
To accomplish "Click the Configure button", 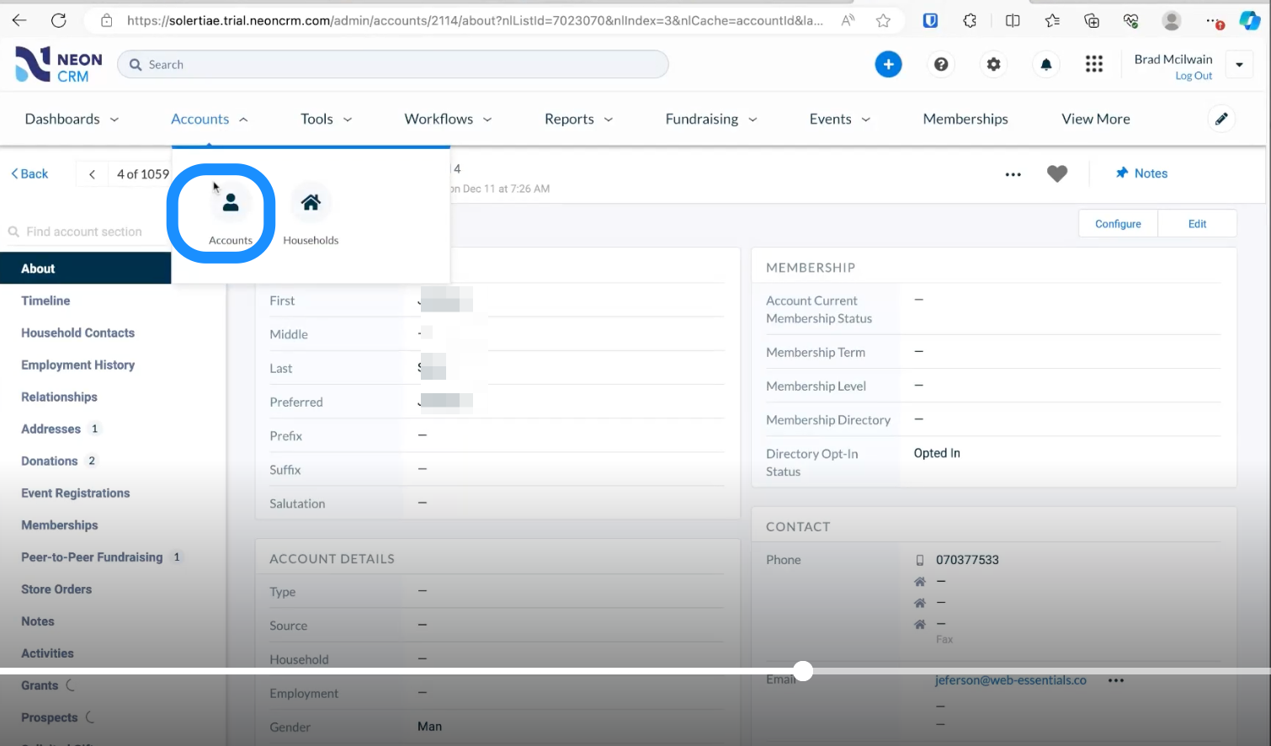I will click(x=1118, y=224).
